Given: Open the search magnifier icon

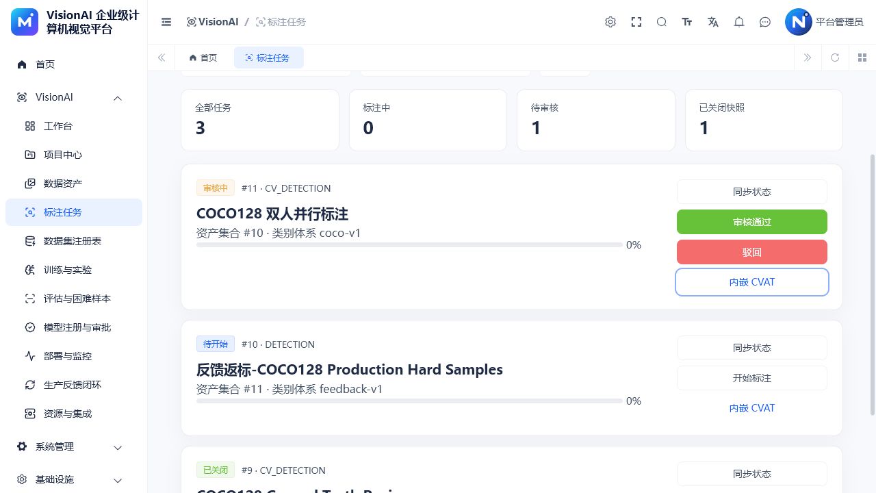Looking at the screenshot, I should pyautogui.click(x=662, y=22).
